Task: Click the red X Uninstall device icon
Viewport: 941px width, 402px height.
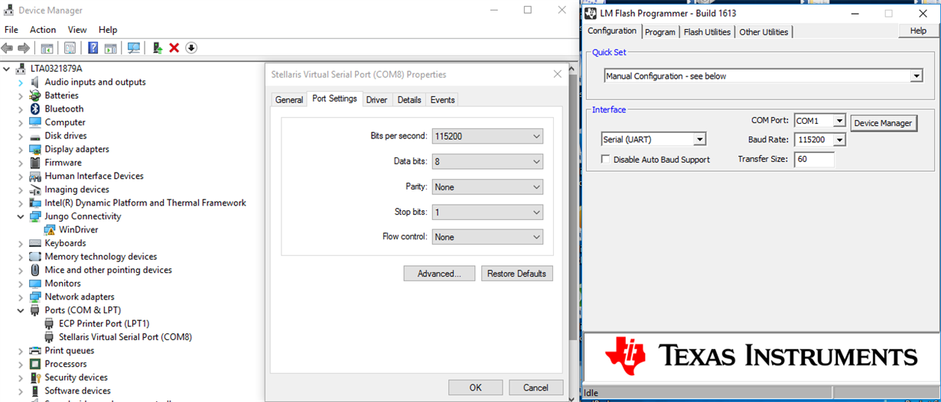Action: [174, 47]
